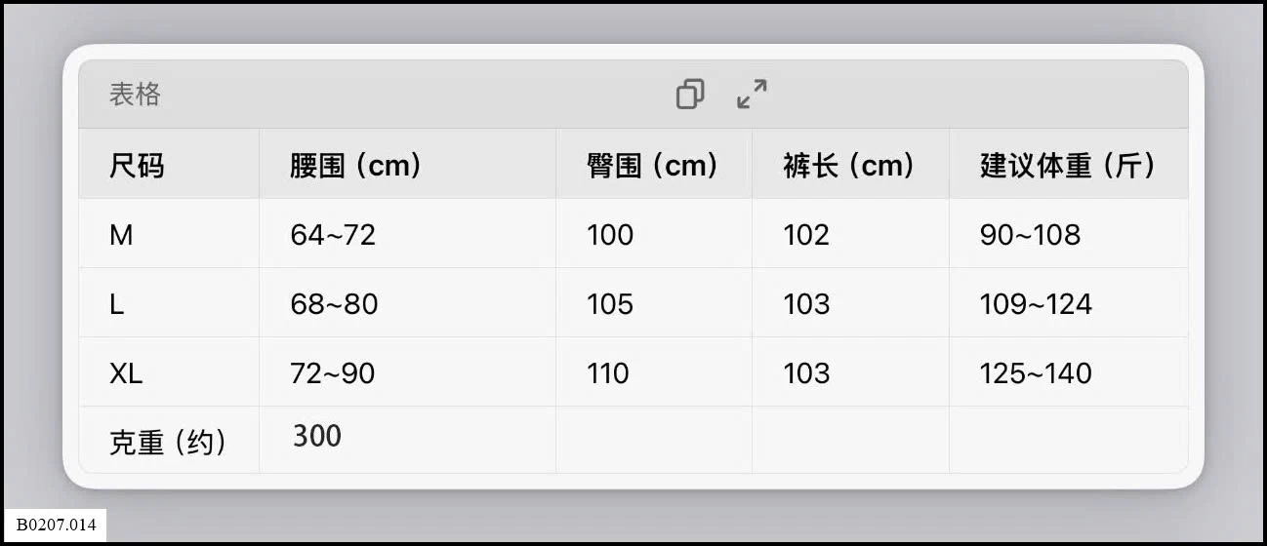This screenshot has width=1267, height=546.
Task: Click the 300 gram weight cell
Action: (317, 436)
